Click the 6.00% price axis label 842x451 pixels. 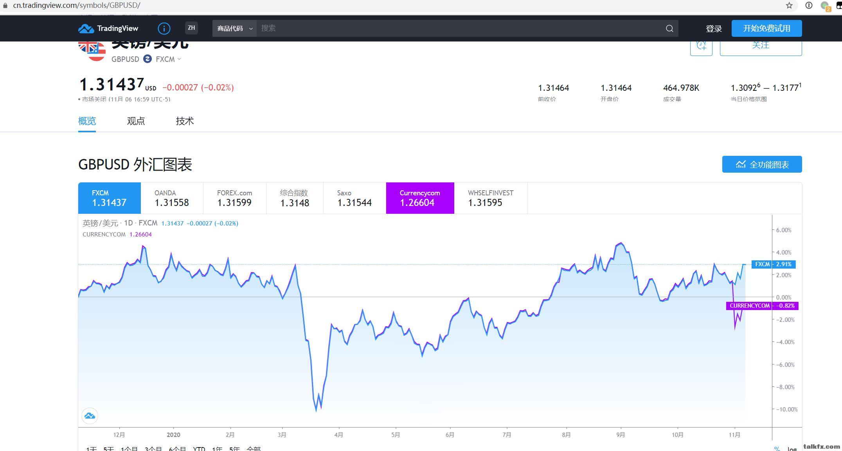[784, 230]
